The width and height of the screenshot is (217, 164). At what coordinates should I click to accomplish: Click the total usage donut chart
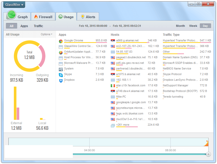pos(29,56)
